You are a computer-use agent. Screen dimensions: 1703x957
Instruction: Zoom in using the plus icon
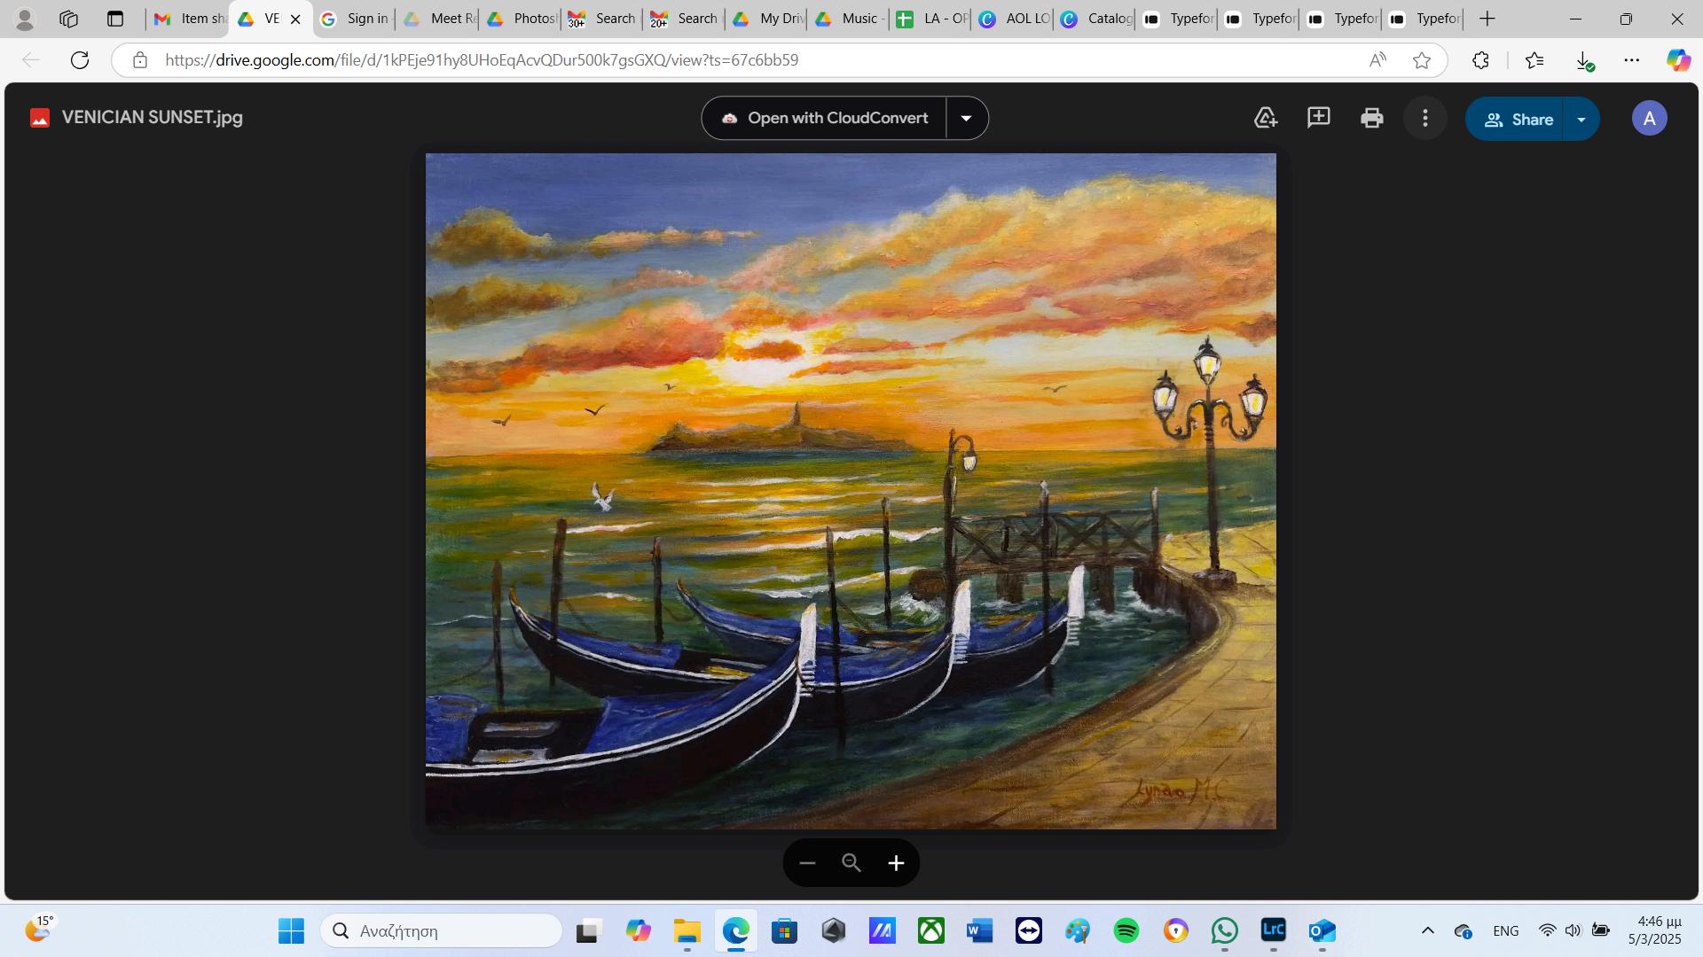(896, 863)
